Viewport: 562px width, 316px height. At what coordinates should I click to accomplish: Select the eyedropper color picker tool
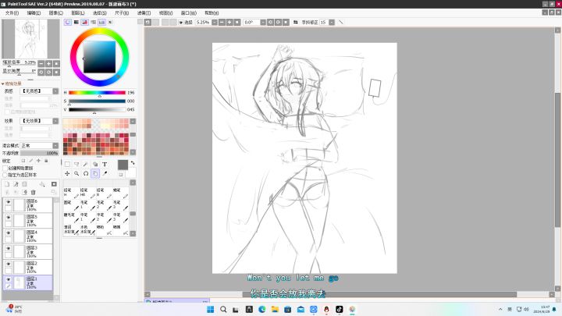[105, 173]
